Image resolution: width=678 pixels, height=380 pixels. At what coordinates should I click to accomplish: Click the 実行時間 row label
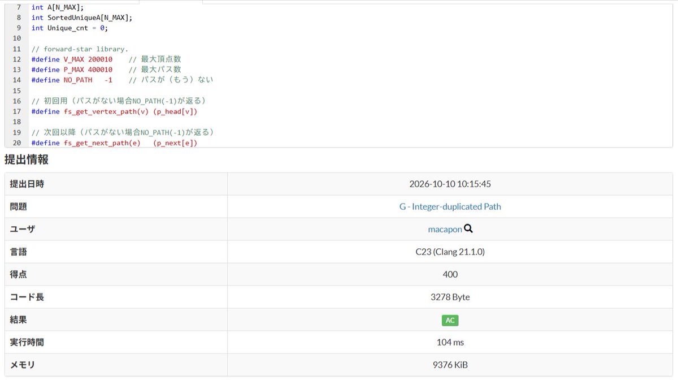[x=27, y=342]
